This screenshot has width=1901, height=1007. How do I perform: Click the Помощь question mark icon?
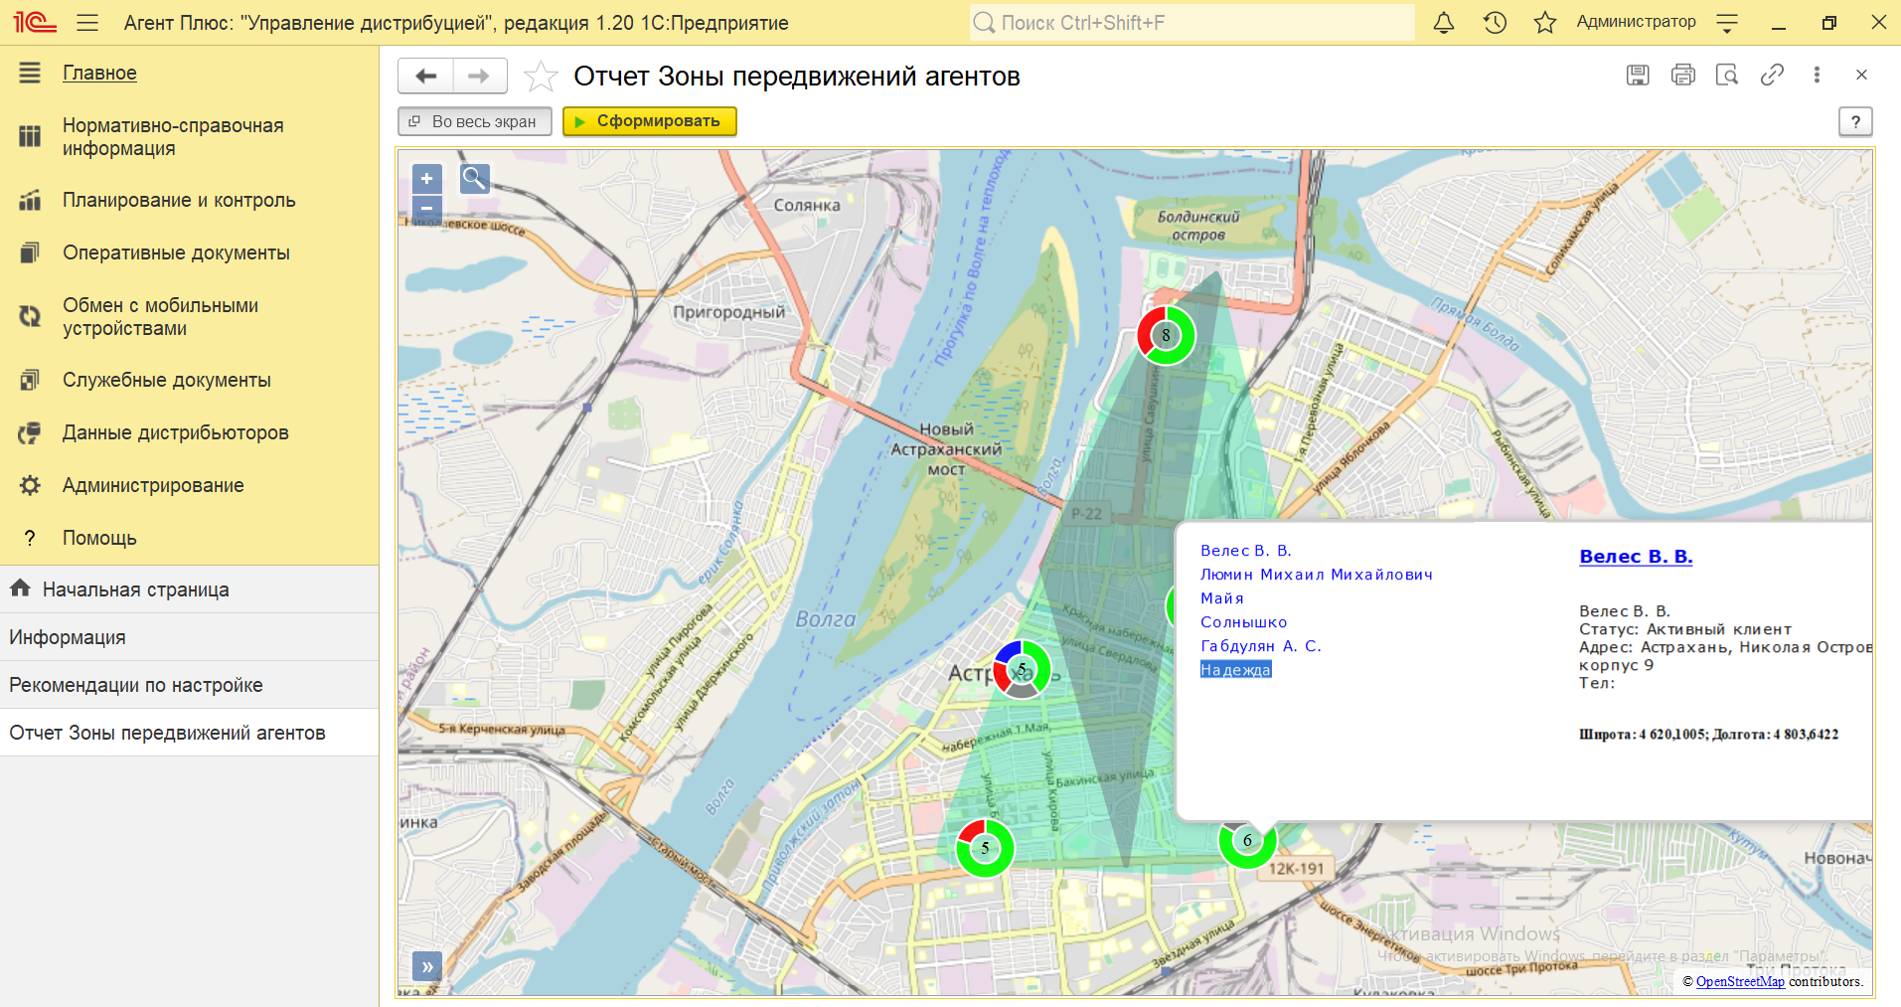tap(30, 538)
